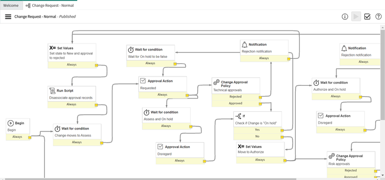Viewport: 385px width, 180px height.
Task: Switch to the Welcome tab
Action: click(11, 5)
